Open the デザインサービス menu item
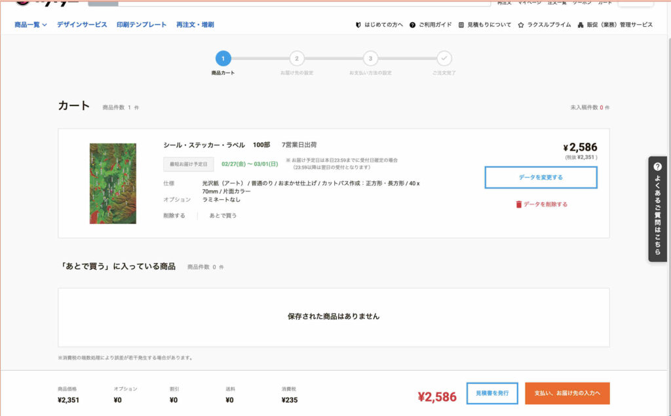Image resolution: width=671 pixels, height=416 pixels. coord(82,25)
